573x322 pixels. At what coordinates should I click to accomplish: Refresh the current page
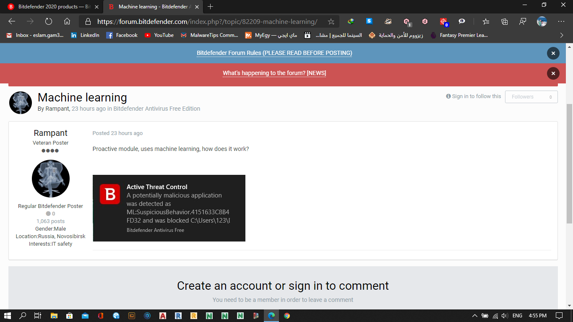point(49,21)
